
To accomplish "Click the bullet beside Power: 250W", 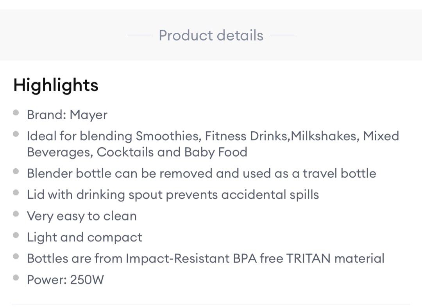I will tap(16, 278).
